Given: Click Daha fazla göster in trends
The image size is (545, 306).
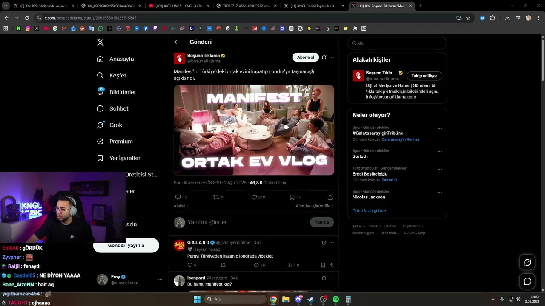Looking at the screenshot, I should click(x=369, y=211).
